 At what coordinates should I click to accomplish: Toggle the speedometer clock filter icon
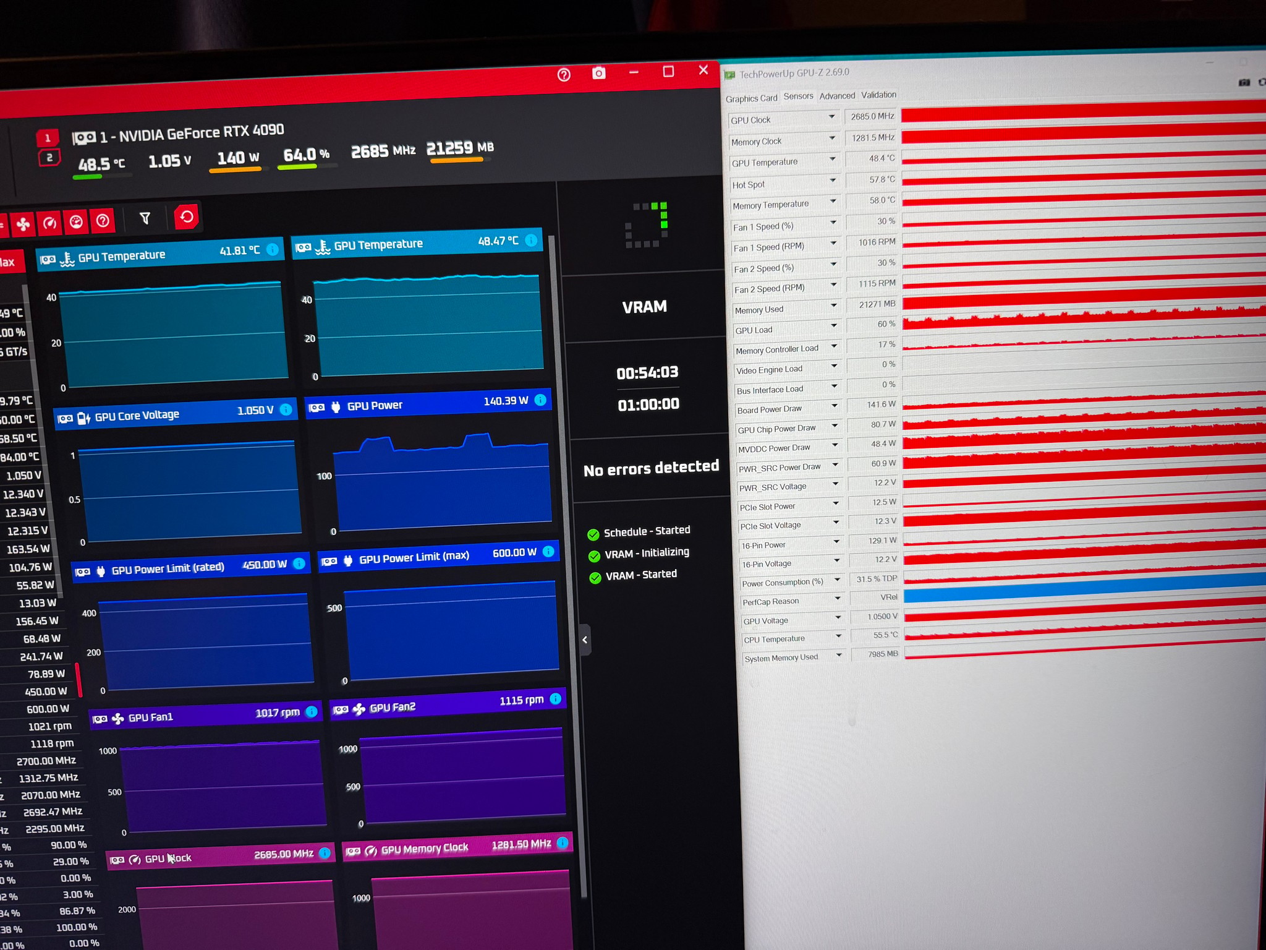(x=49, y=222)
